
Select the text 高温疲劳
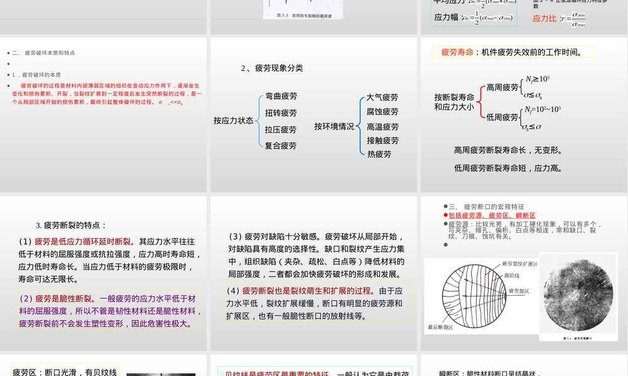click(382, 127)
